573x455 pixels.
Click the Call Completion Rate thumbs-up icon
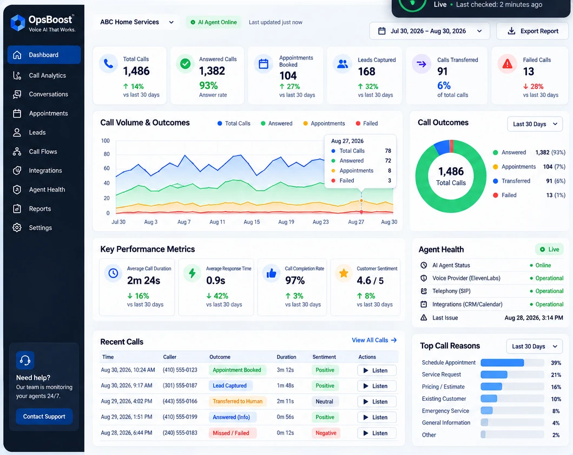(x=271, y=273)
